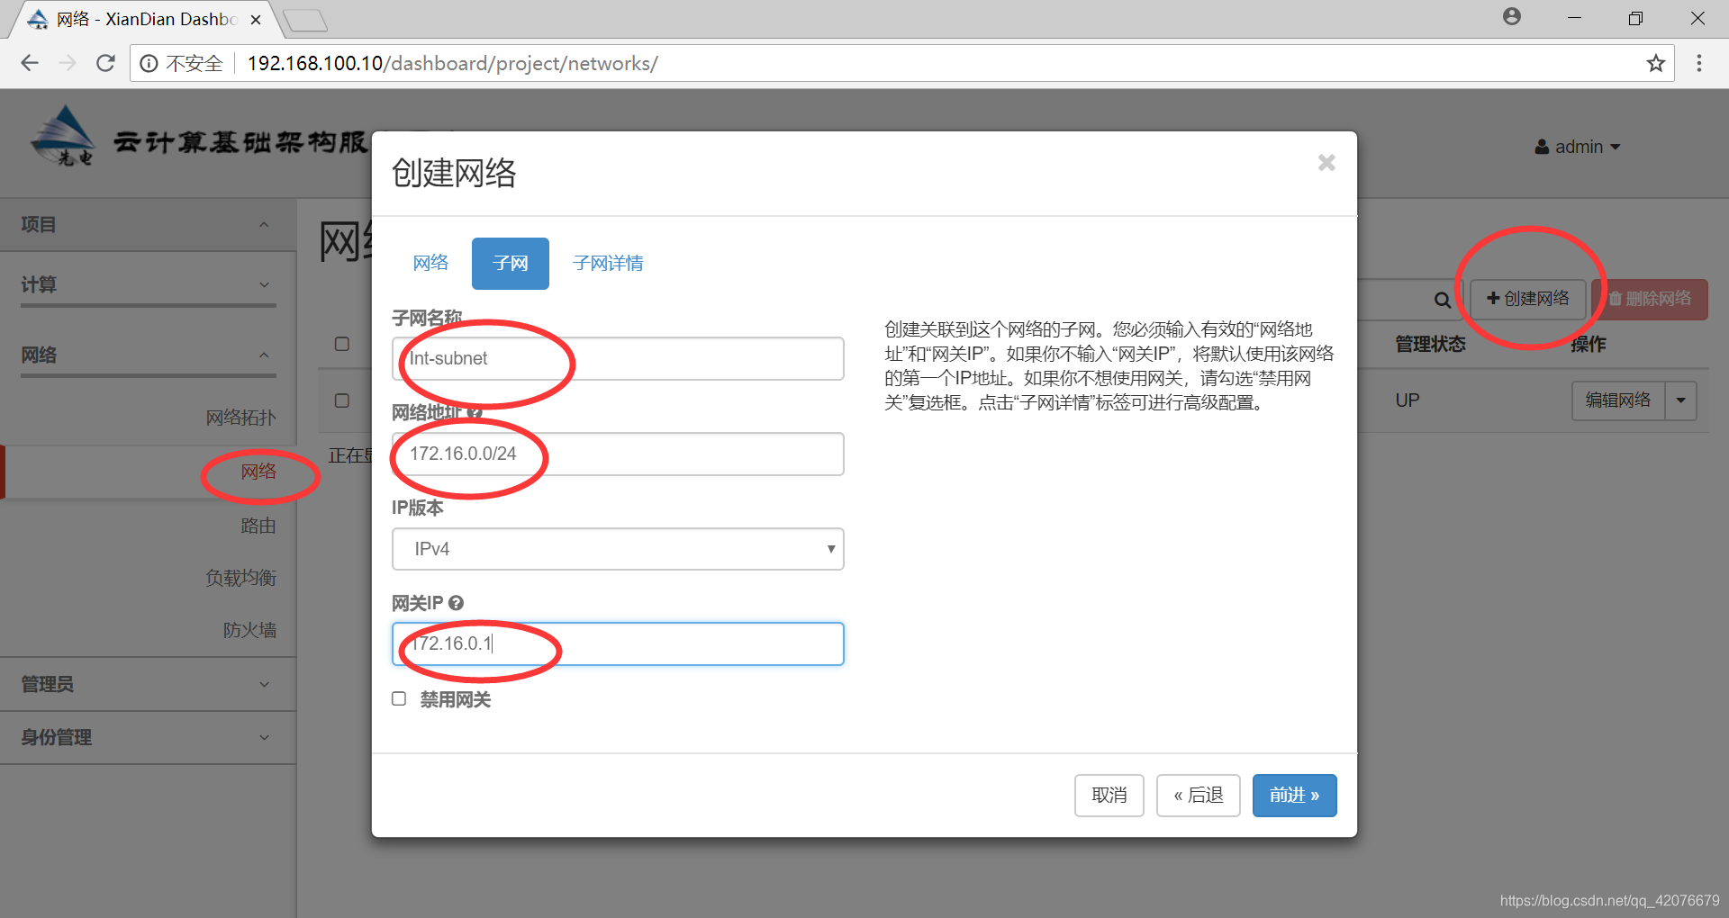Screen dimensions: 1729x918
Task: Click the 删除网络 button
Action: tap(1650, 299)
